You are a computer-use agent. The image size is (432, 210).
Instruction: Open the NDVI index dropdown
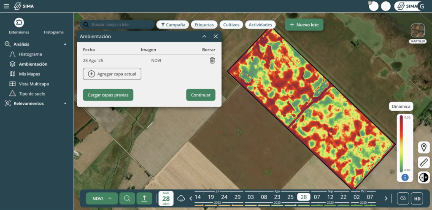click(102, 198)
